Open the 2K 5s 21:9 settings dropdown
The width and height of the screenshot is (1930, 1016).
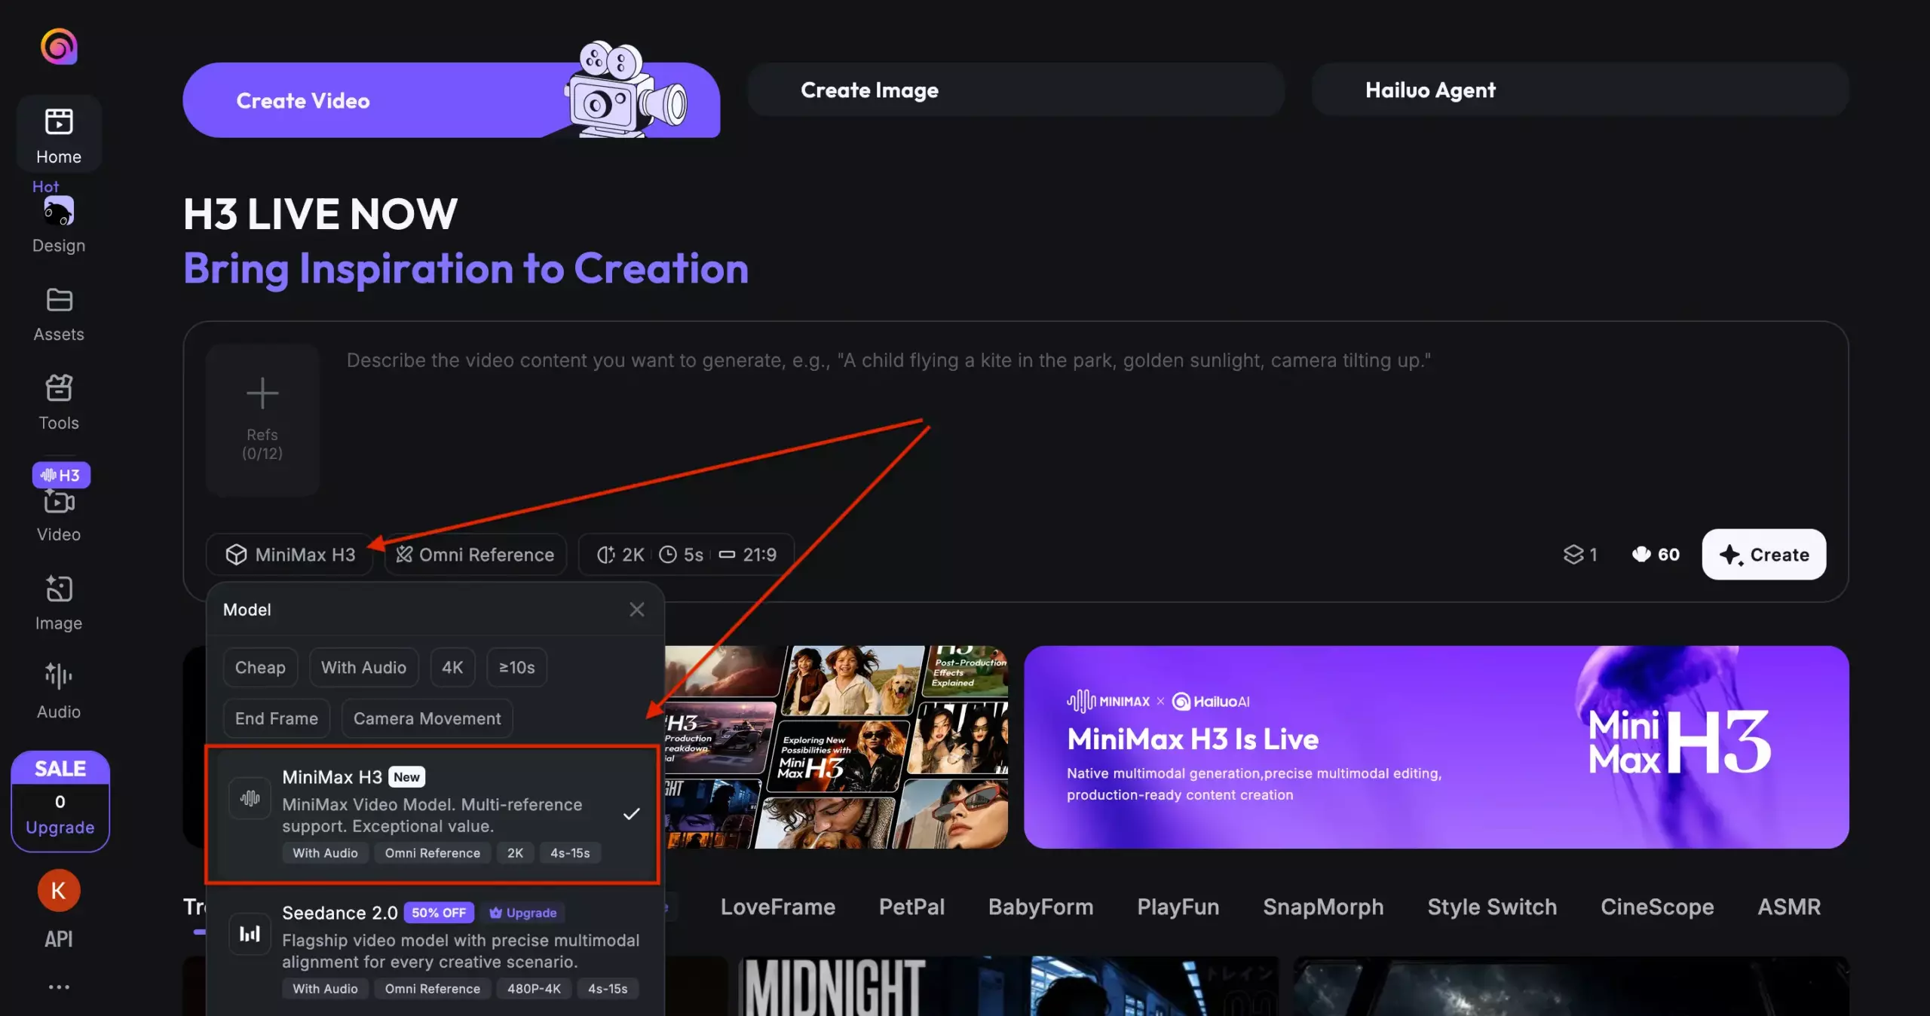pos(686,555)
